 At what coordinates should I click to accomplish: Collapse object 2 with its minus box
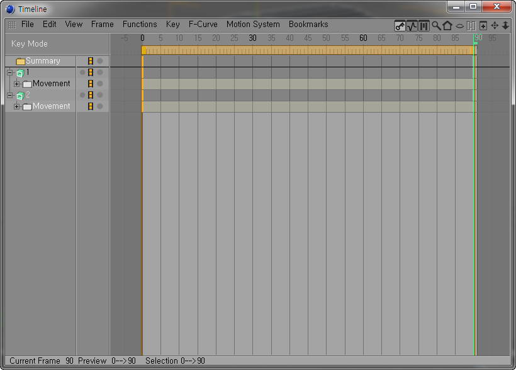10,95
